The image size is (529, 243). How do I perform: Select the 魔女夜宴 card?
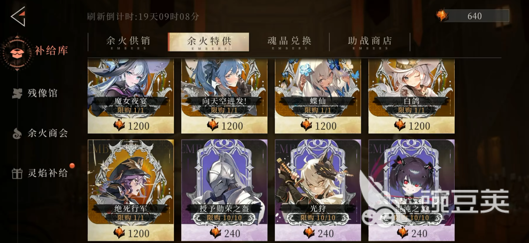(131, 96)
